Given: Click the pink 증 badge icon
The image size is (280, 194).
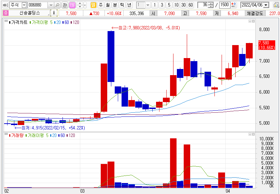Looking at the screenshot, I should point(5,13).
